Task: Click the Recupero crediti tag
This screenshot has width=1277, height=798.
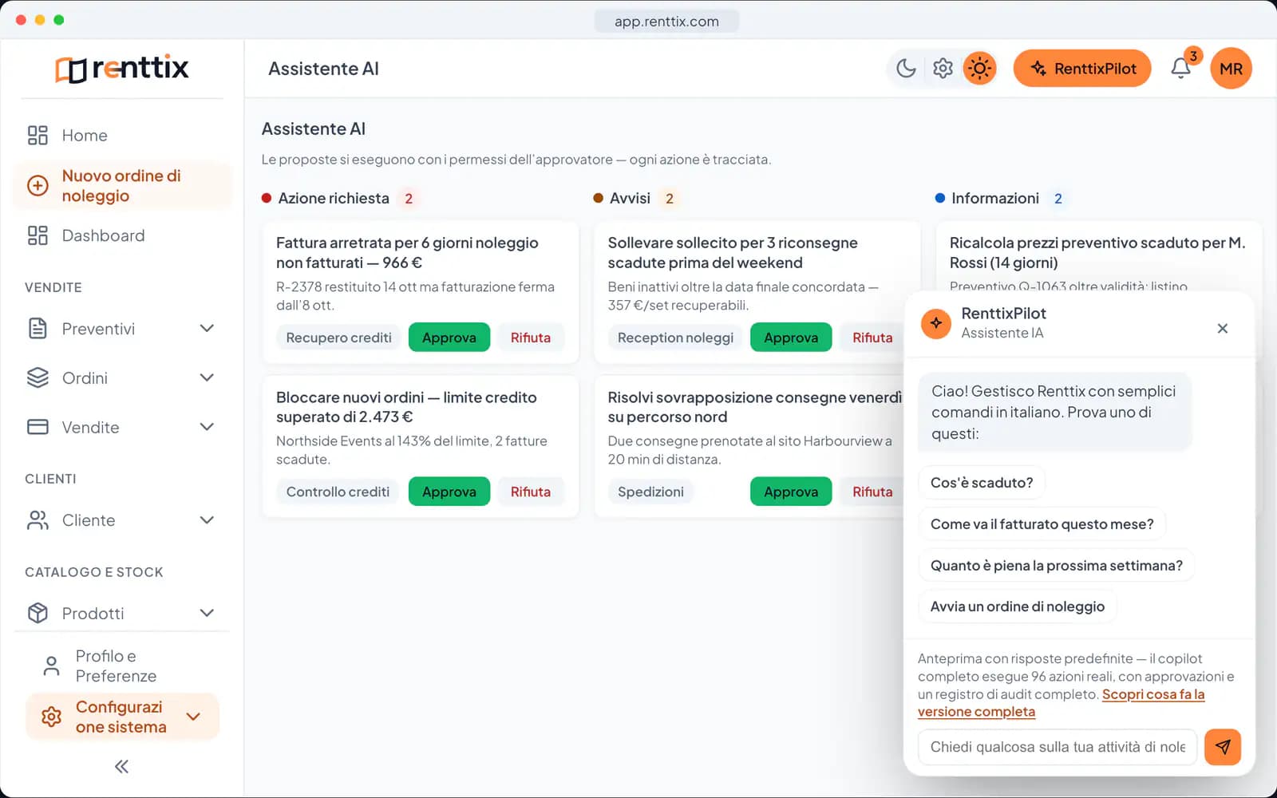Action: pyautogui.click(x=339, y=338)
